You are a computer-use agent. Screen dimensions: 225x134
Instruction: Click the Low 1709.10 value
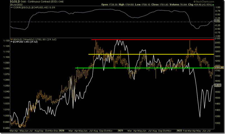point(143,4)
